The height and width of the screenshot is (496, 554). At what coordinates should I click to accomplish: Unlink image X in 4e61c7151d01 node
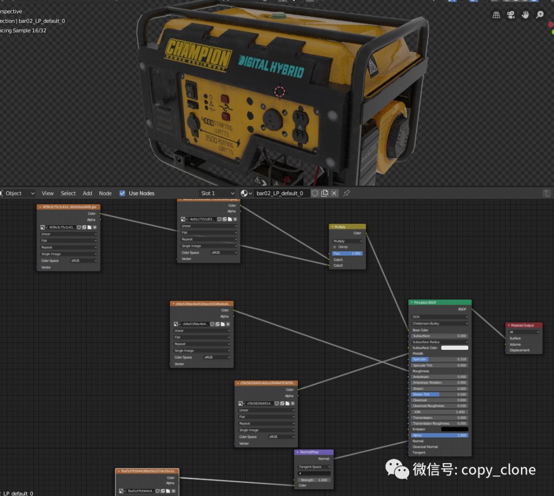(235, 219)
